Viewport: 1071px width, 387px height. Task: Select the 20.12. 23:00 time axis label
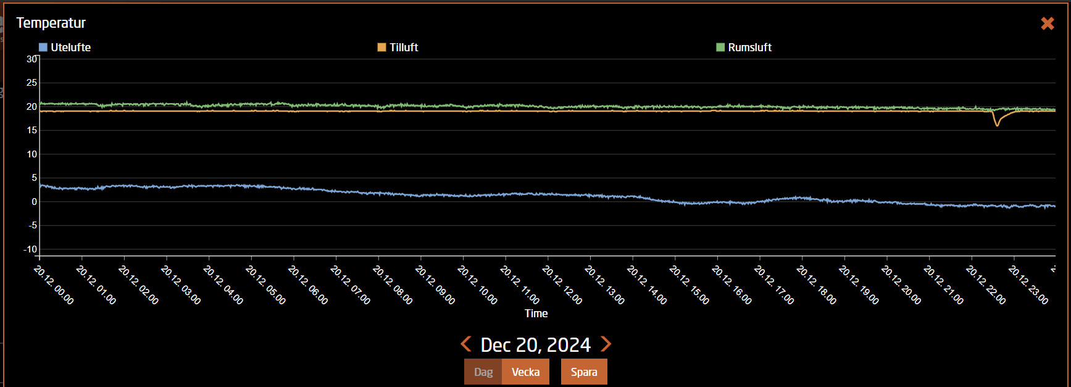coord(1028,285)
